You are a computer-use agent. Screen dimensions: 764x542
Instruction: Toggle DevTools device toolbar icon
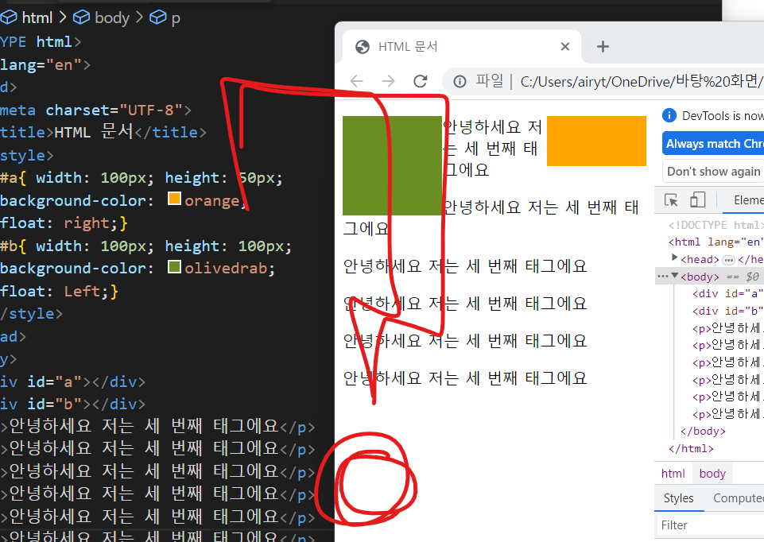[698, 199]
